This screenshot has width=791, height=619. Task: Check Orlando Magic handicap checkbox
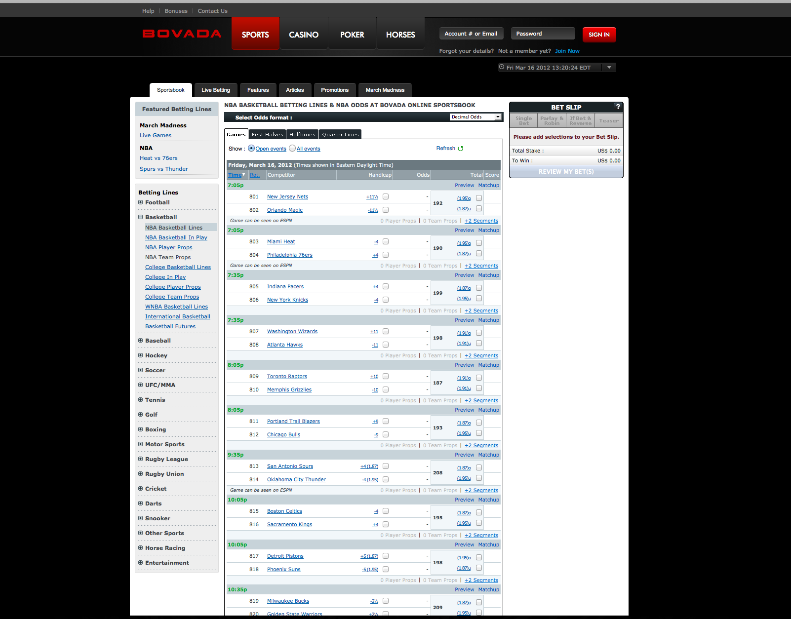click(x=386, y=210)
